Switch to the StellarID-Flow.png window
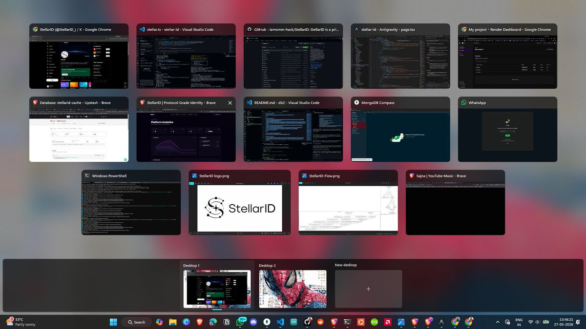The image size is (586, 329). coord(348,202)
